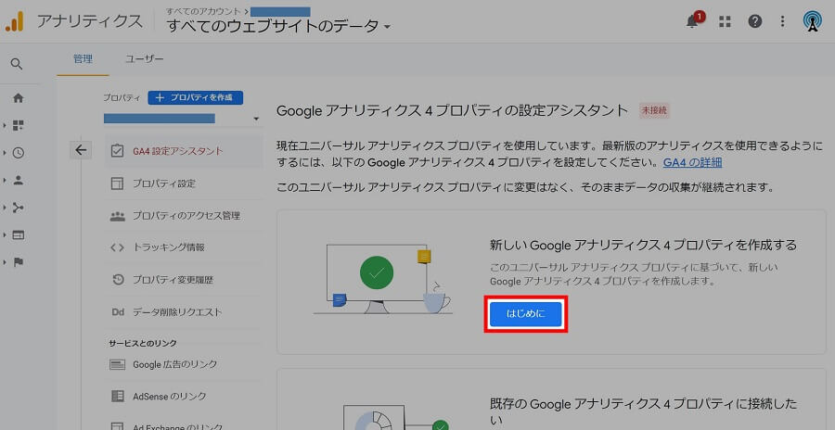835x430 pixels.
Task: Open Google 広告のリンク
Action: (x=184, y=364)
